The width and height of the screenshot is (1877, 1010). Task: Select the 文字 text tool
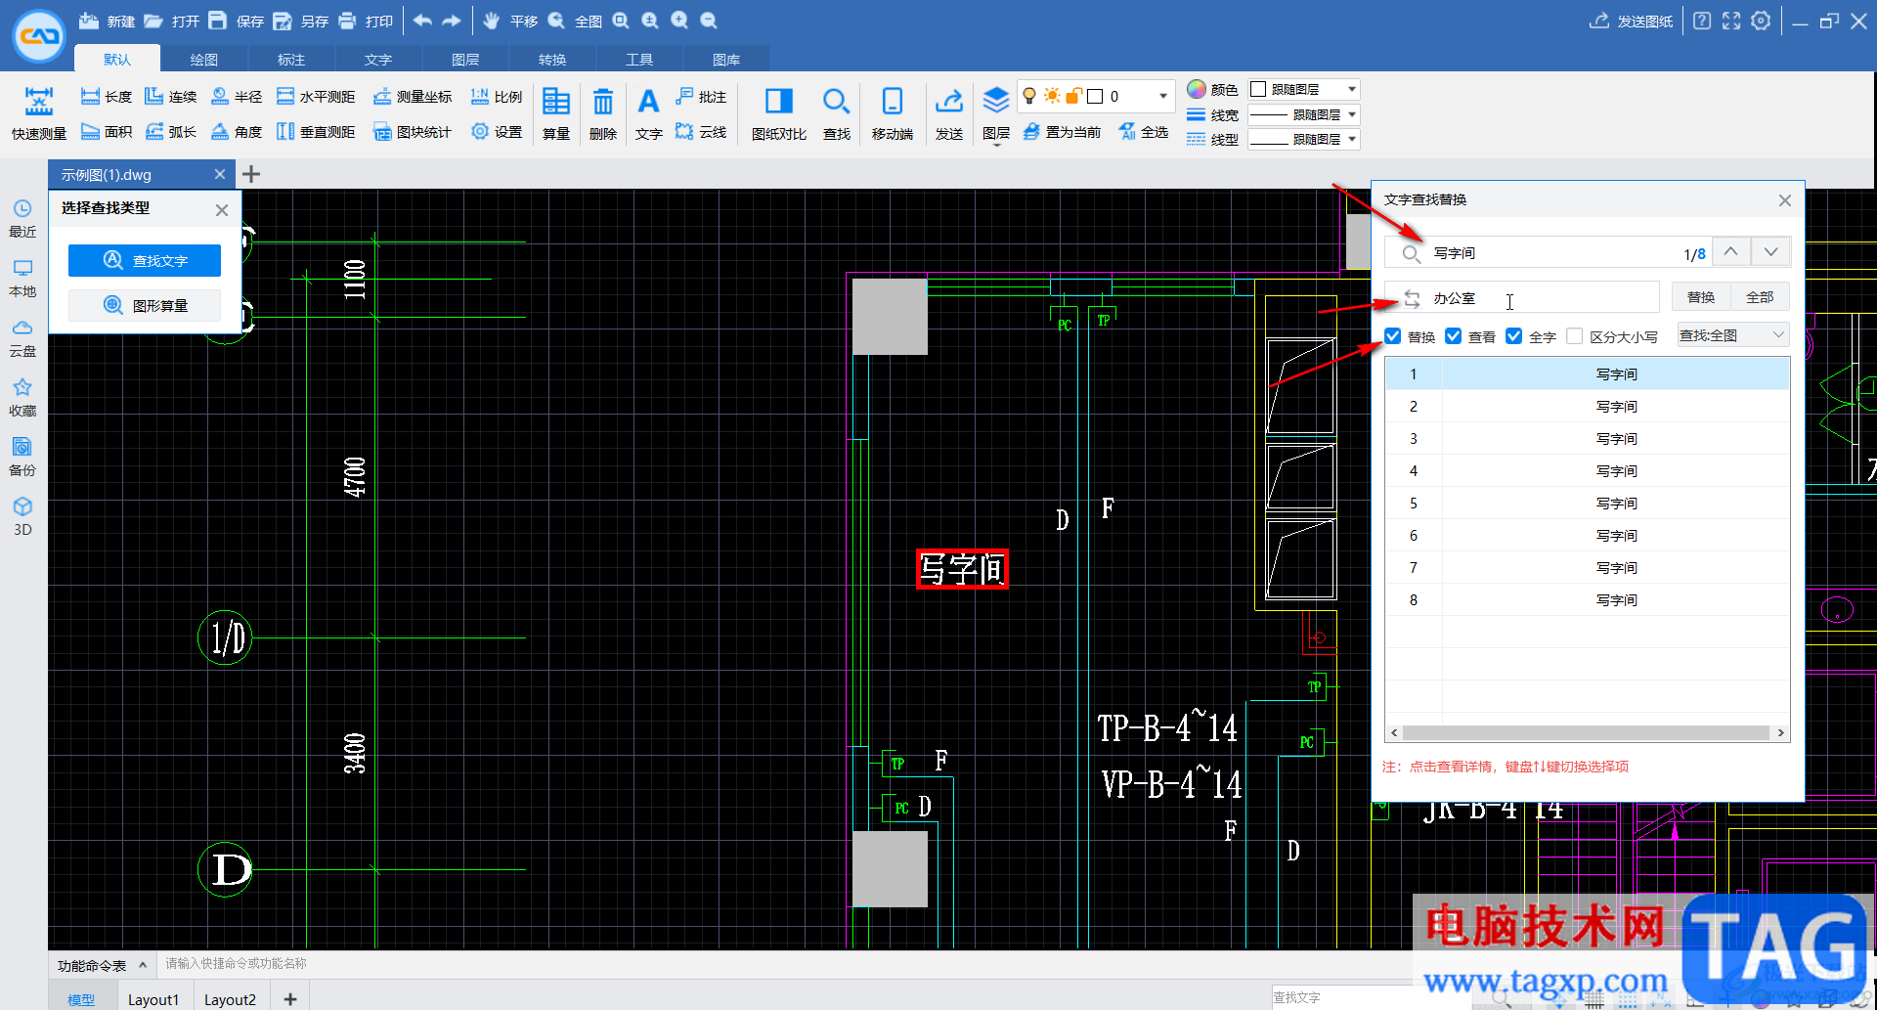pos(648,113)
